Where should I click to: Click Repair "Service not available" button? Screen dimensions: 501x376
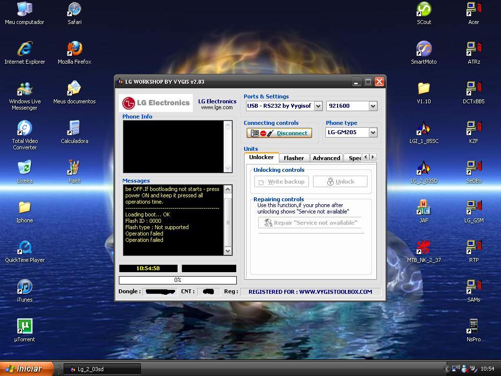pos(310,223)
